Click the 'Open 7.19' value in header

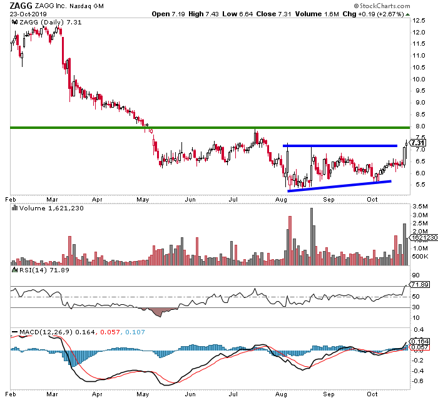[168, 14]
